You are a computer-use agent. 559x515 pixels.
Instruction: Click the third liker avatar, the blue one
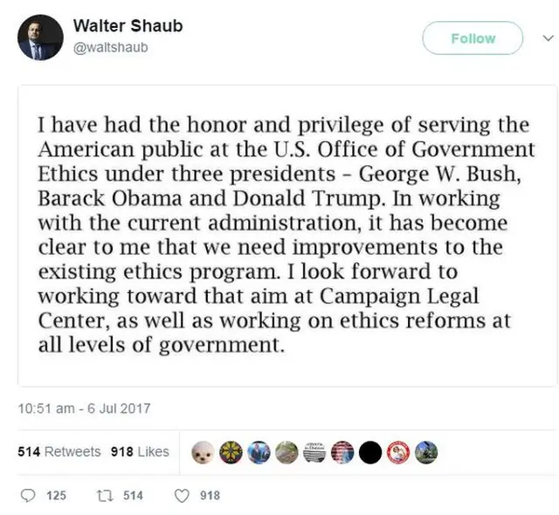(259, 451)
